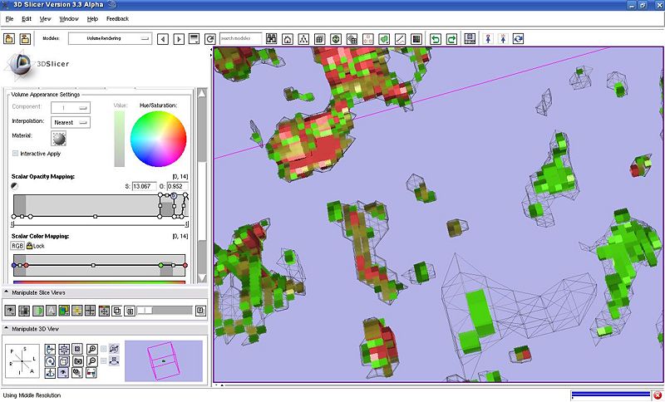Click the home module icon in toolbar

287,39
